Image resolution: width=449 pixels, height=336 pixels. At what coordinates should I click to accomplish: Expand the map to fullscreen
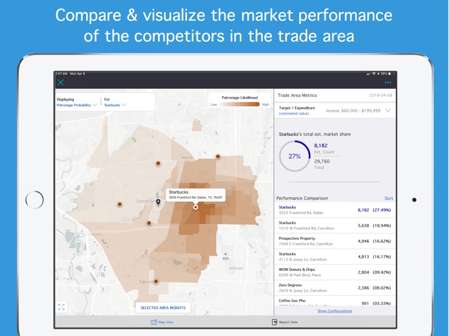point(61,307)
